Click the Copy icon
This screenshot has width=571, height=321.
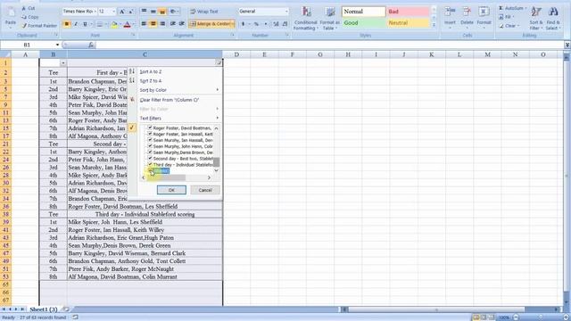24,17
